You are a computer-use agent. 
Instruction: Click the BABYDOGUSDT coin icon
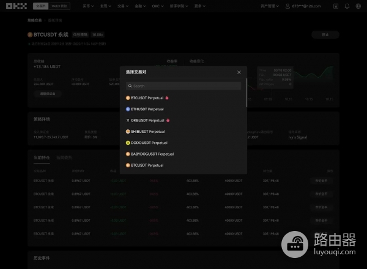(x=128, y=154)
